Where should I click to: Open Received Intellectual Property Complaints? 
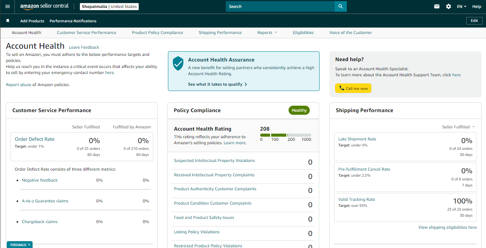tap(214, 175)
